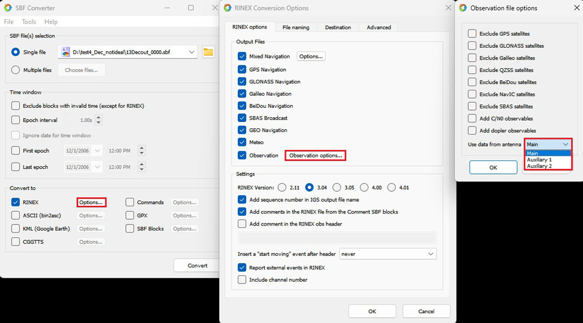Select Auxiliary 1 from antenna list
This screenshot has height=323, width=583.
click(x=539, y=159)
